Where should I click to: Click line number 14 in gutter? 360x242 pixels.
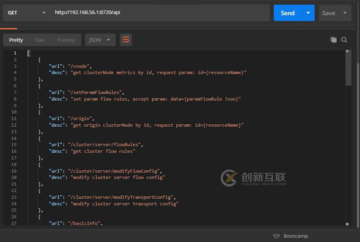14,138
